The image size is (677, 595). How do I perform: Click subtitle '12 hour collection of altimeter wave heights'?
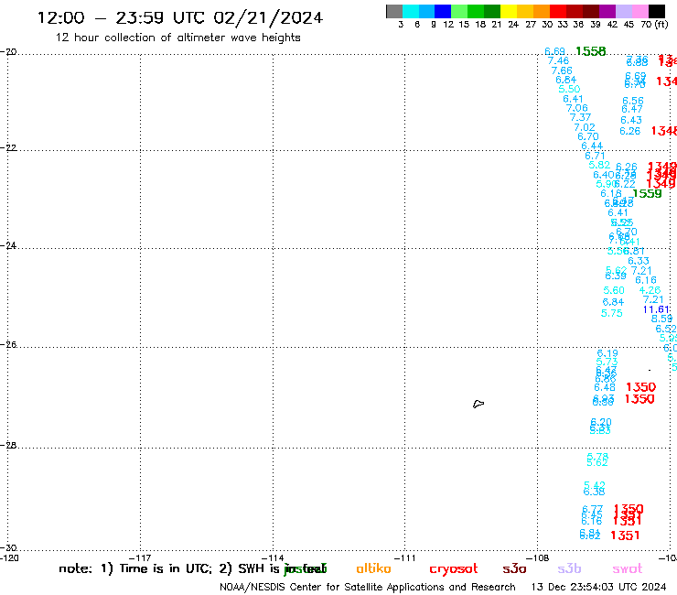(x=177, y=38)
